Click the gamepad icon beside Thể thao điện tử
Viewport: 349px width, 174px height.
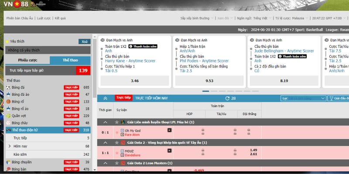tap(9, 130)
